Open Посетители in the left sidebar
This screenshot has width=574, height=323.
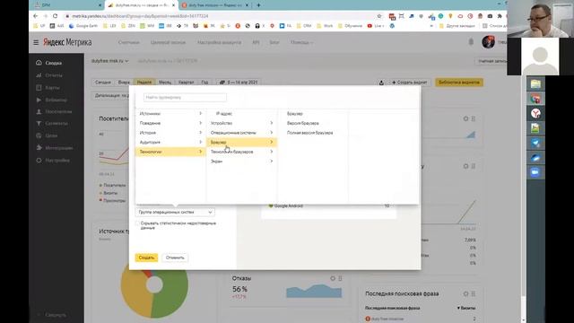click(x=57, y=111)
